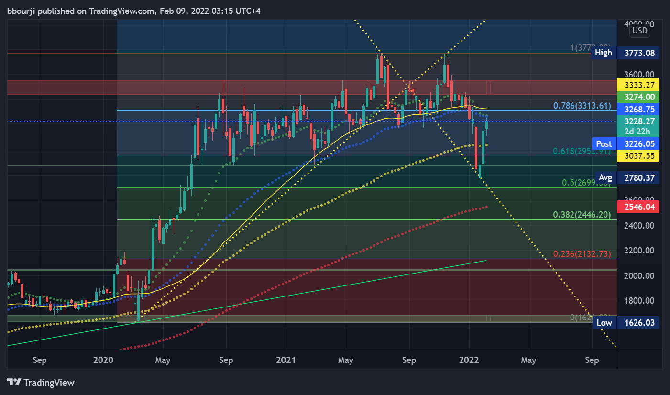This screenshot has width=670, height=395.
Task: Select the 3773.08 high price value
Action: tap(638, 53)
